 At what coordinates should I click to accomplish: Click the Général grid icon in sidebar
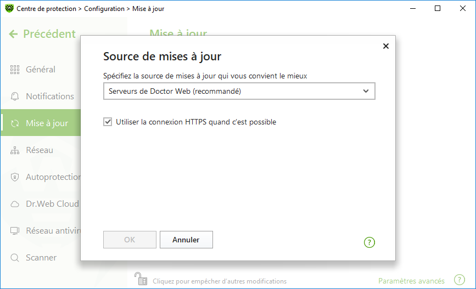pos(15,70)
